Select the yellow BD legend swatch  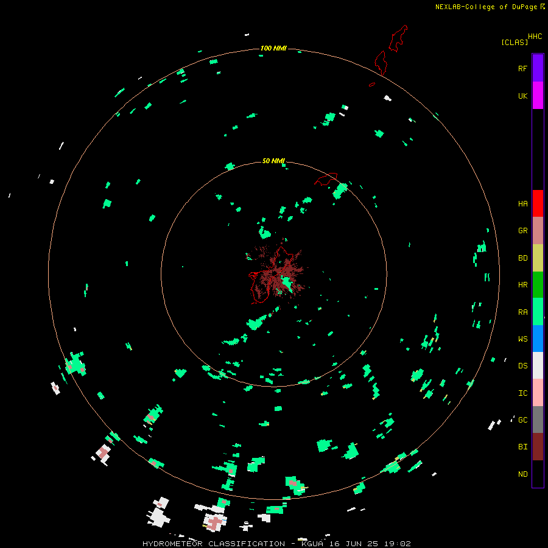(538, 258)
